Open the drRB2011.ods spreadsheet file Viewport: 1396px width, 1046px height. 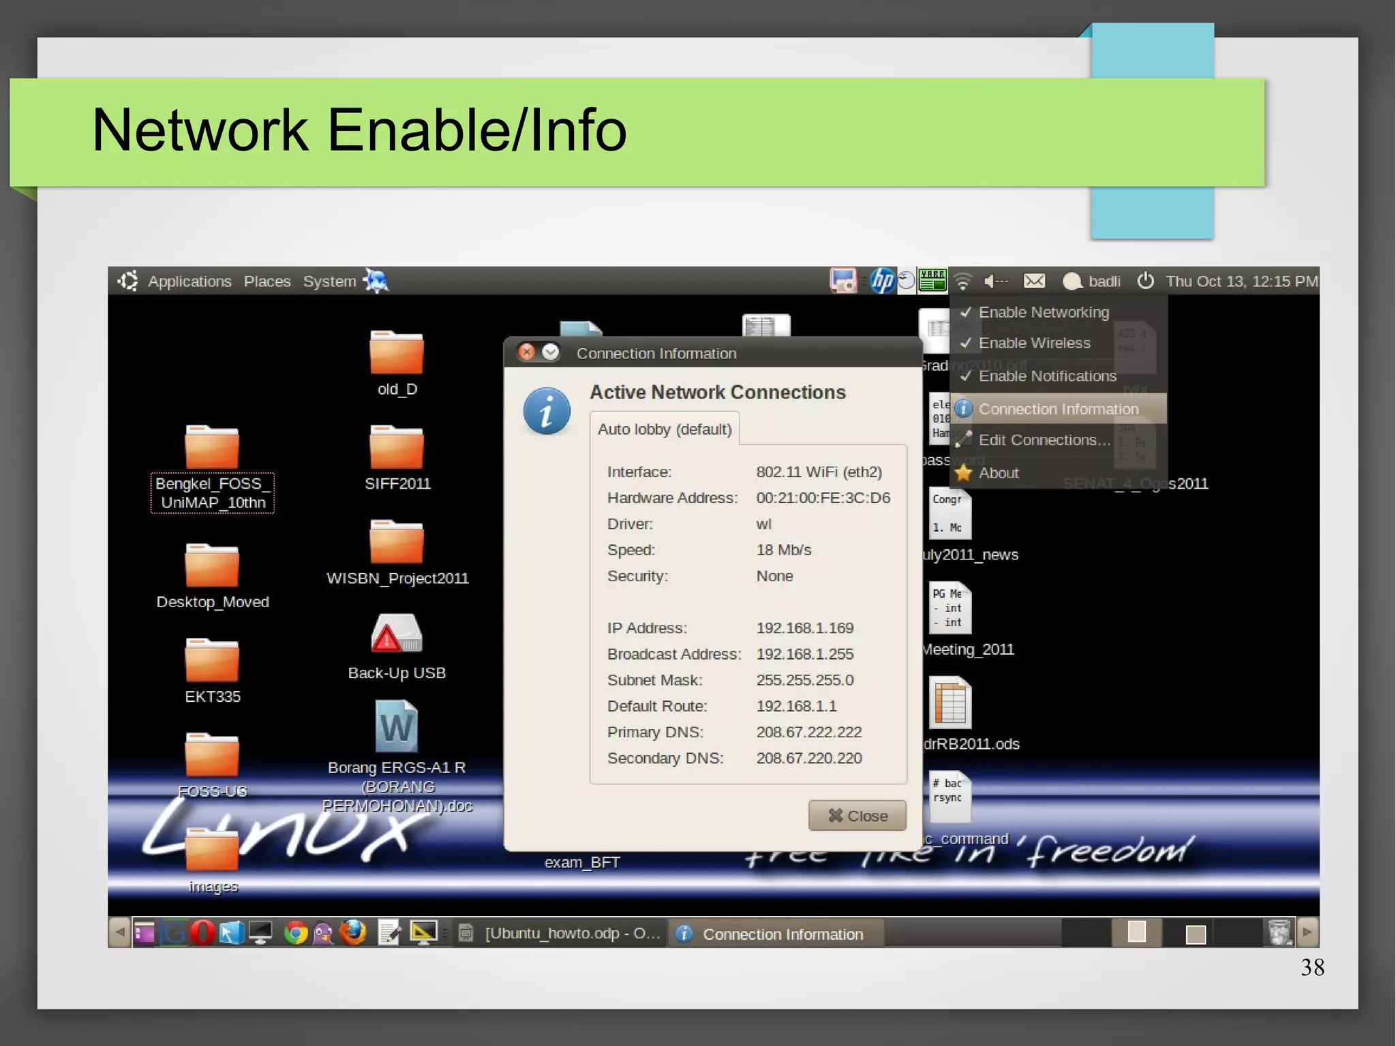(x=950, y=703)
